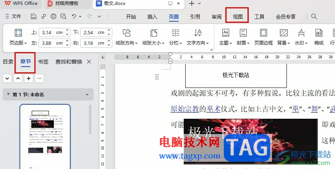335x169 pixels.
Task: Open the 页边距 margins tool
Action: 18,37
